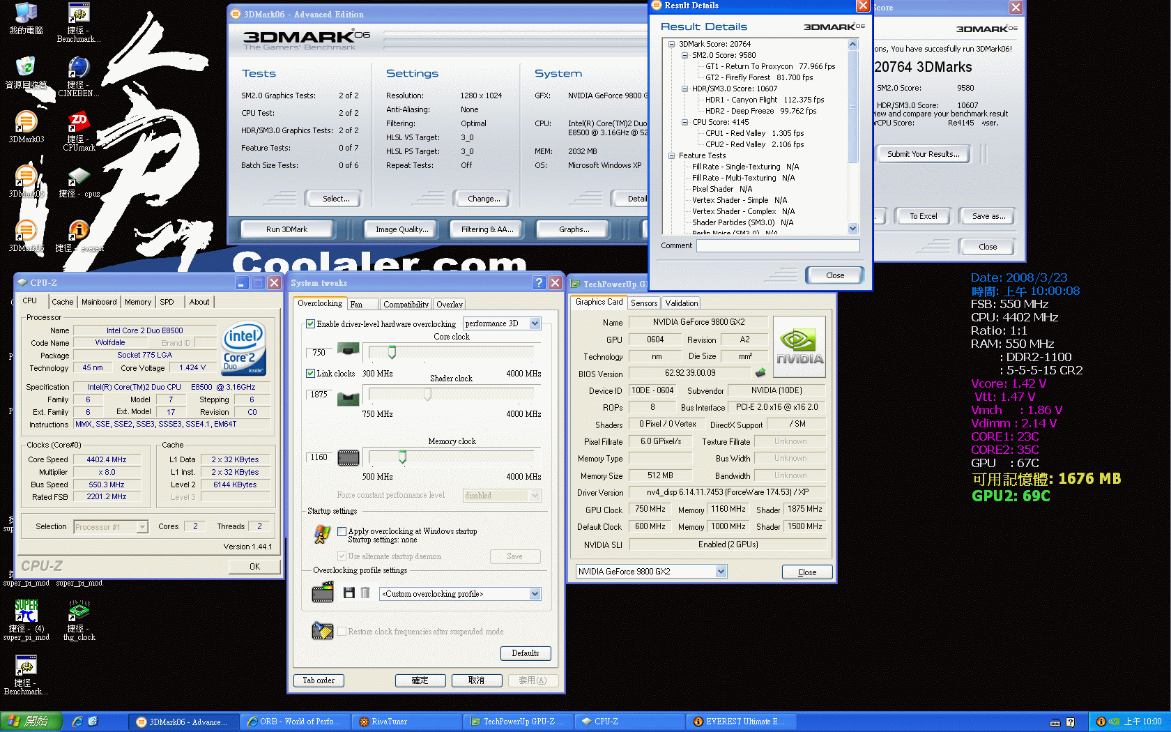This screenshot has height=732, width=1171.
Task: Open the Custom overclocking profile dropdown
Action: click(461, 594)
